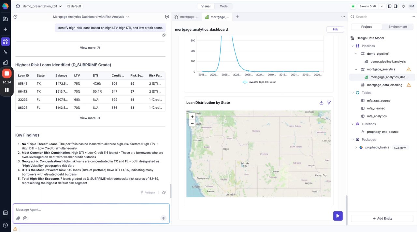Click the Add Entity button
Image resolution: width=417 pixels, height=232 pixels.
382,218
